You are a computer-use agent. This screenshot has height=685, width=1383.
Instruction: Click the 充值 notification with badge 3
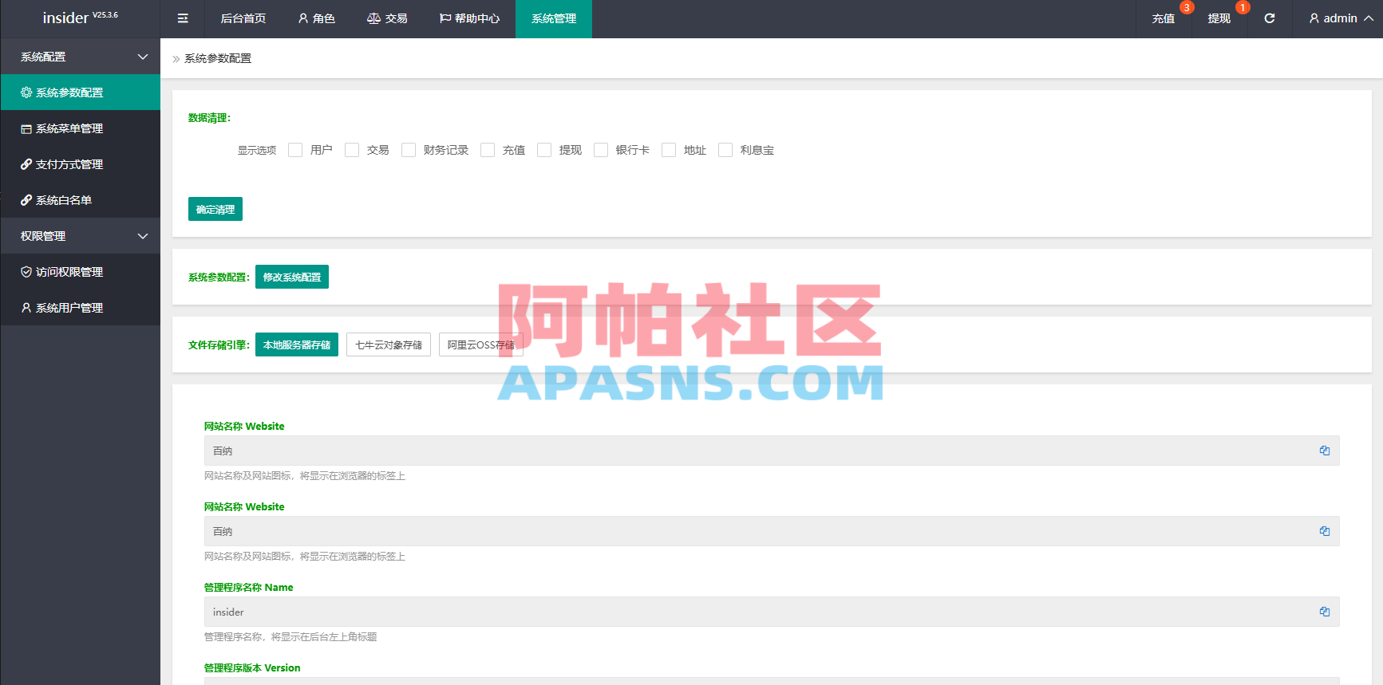[1164, 18]
